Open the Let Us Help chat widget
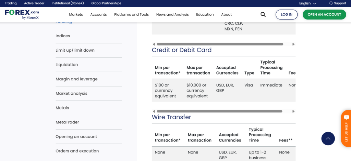 pyautogui.click(x=346, y=129)
